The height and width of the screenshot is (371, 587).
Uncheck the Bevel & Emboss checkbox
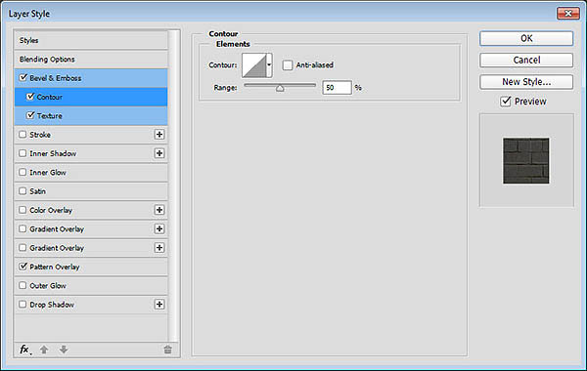pos(23,77)
